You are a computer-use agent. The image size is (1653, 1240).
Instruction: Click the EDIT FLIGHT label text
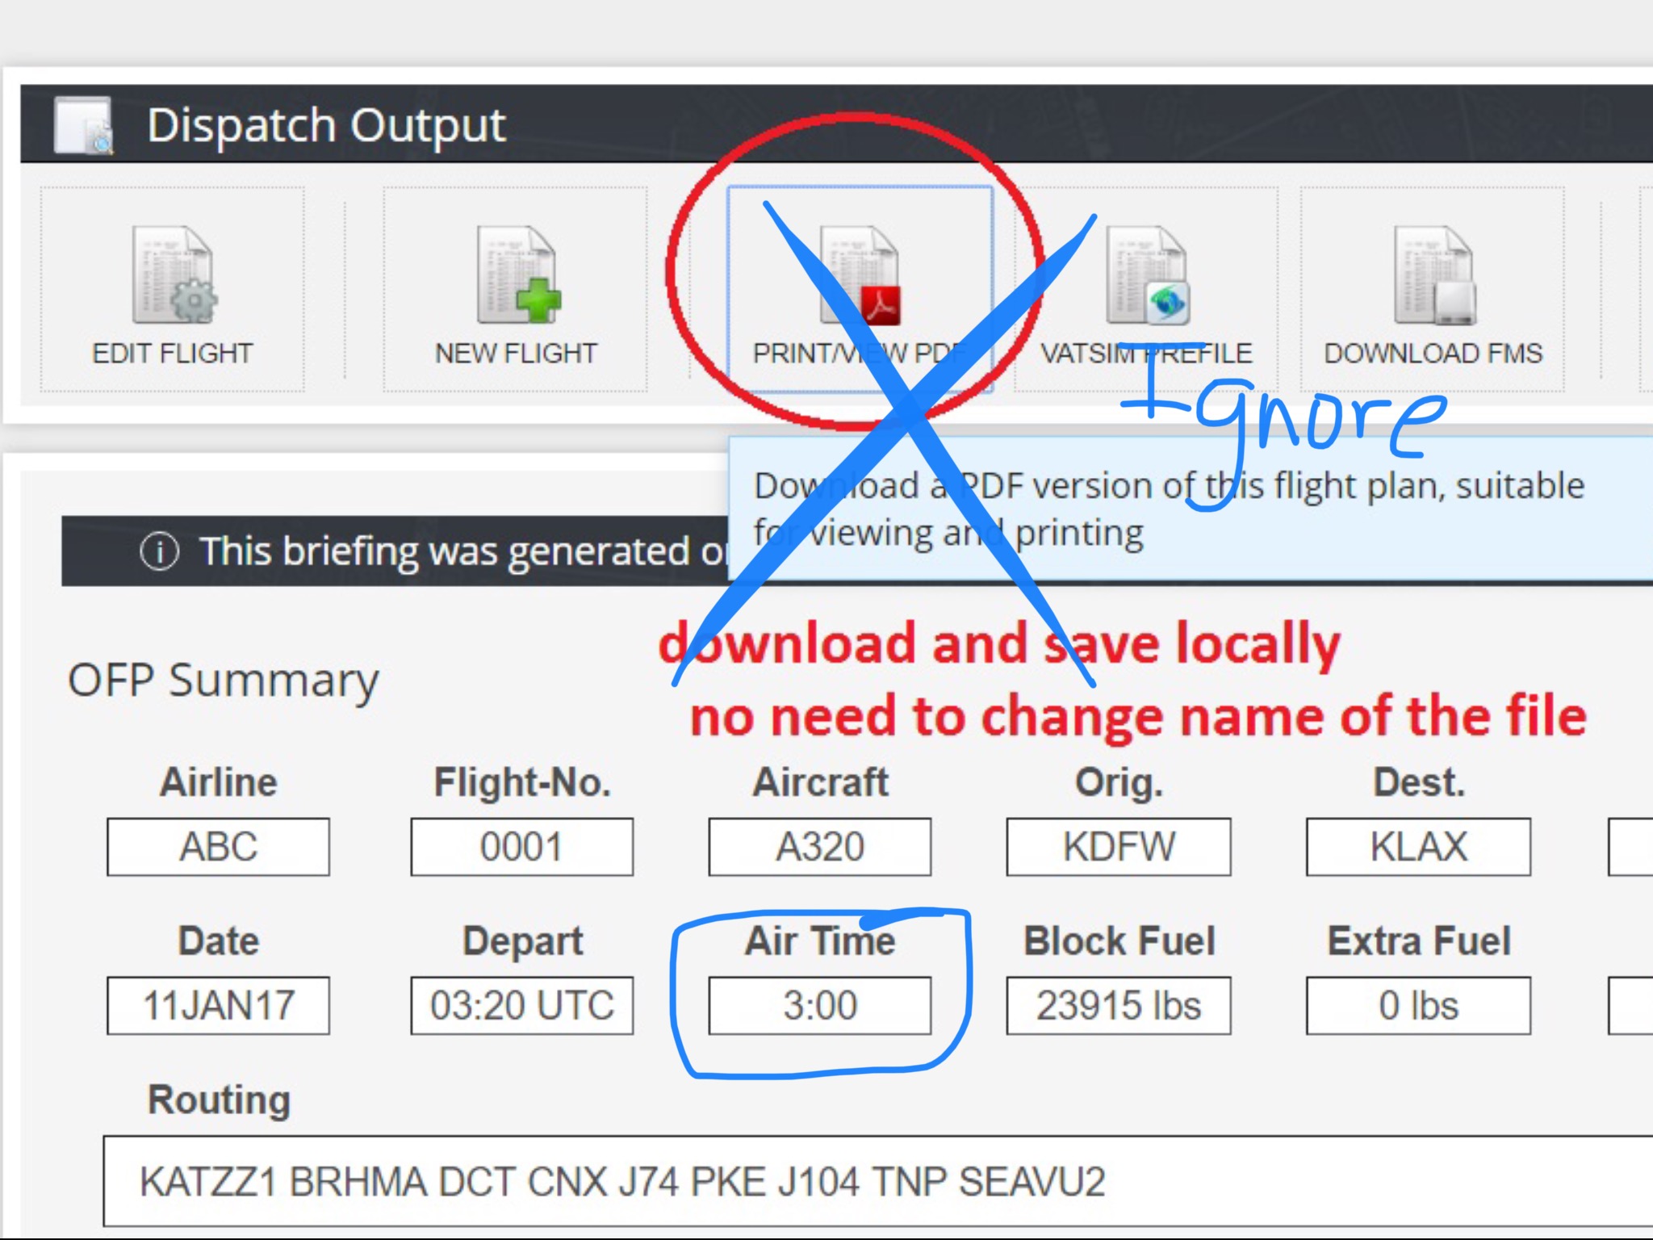pyautogui.click(x=173, y=354)
